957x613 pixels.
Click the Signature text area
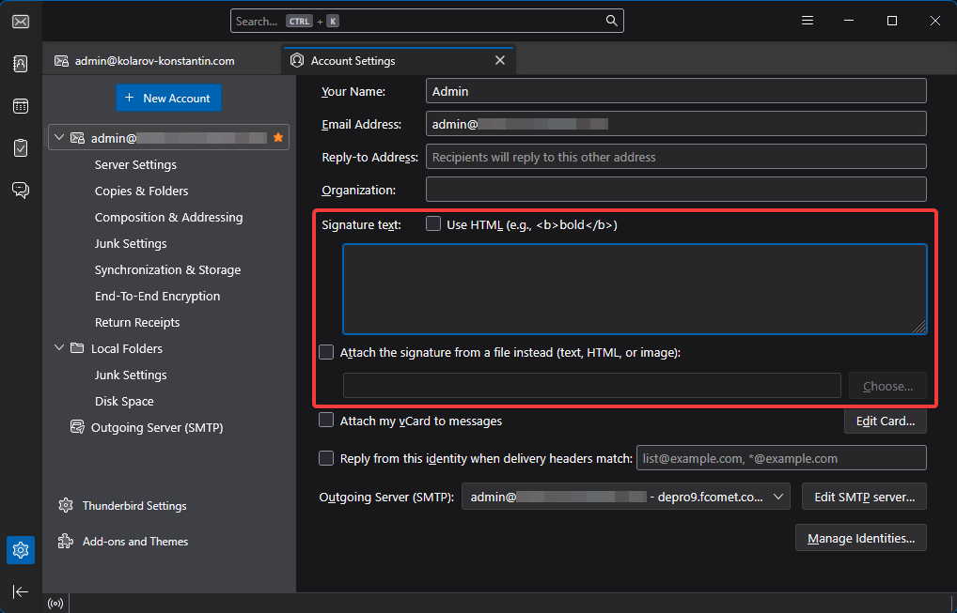click(635, 289)
